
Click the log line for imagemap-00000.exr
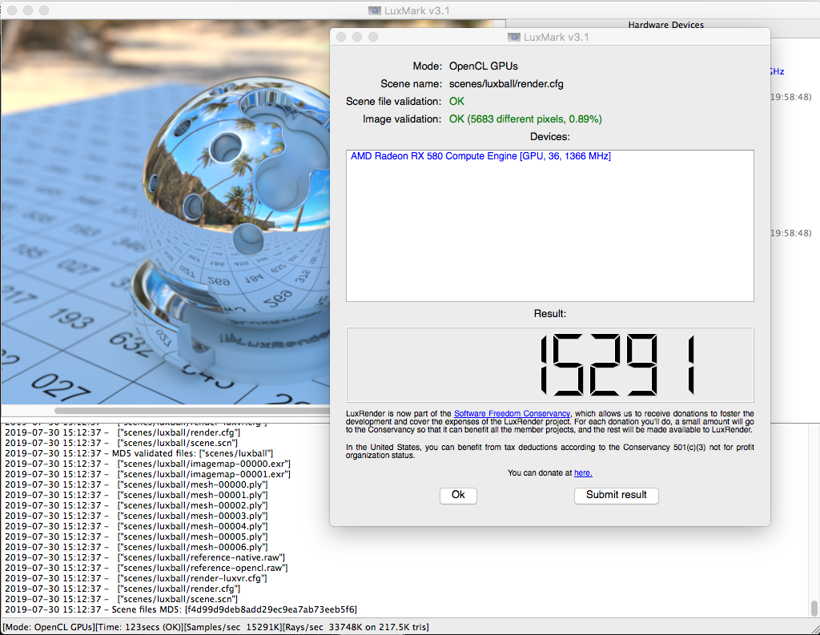pyautogui.click(x=147, y=464)
